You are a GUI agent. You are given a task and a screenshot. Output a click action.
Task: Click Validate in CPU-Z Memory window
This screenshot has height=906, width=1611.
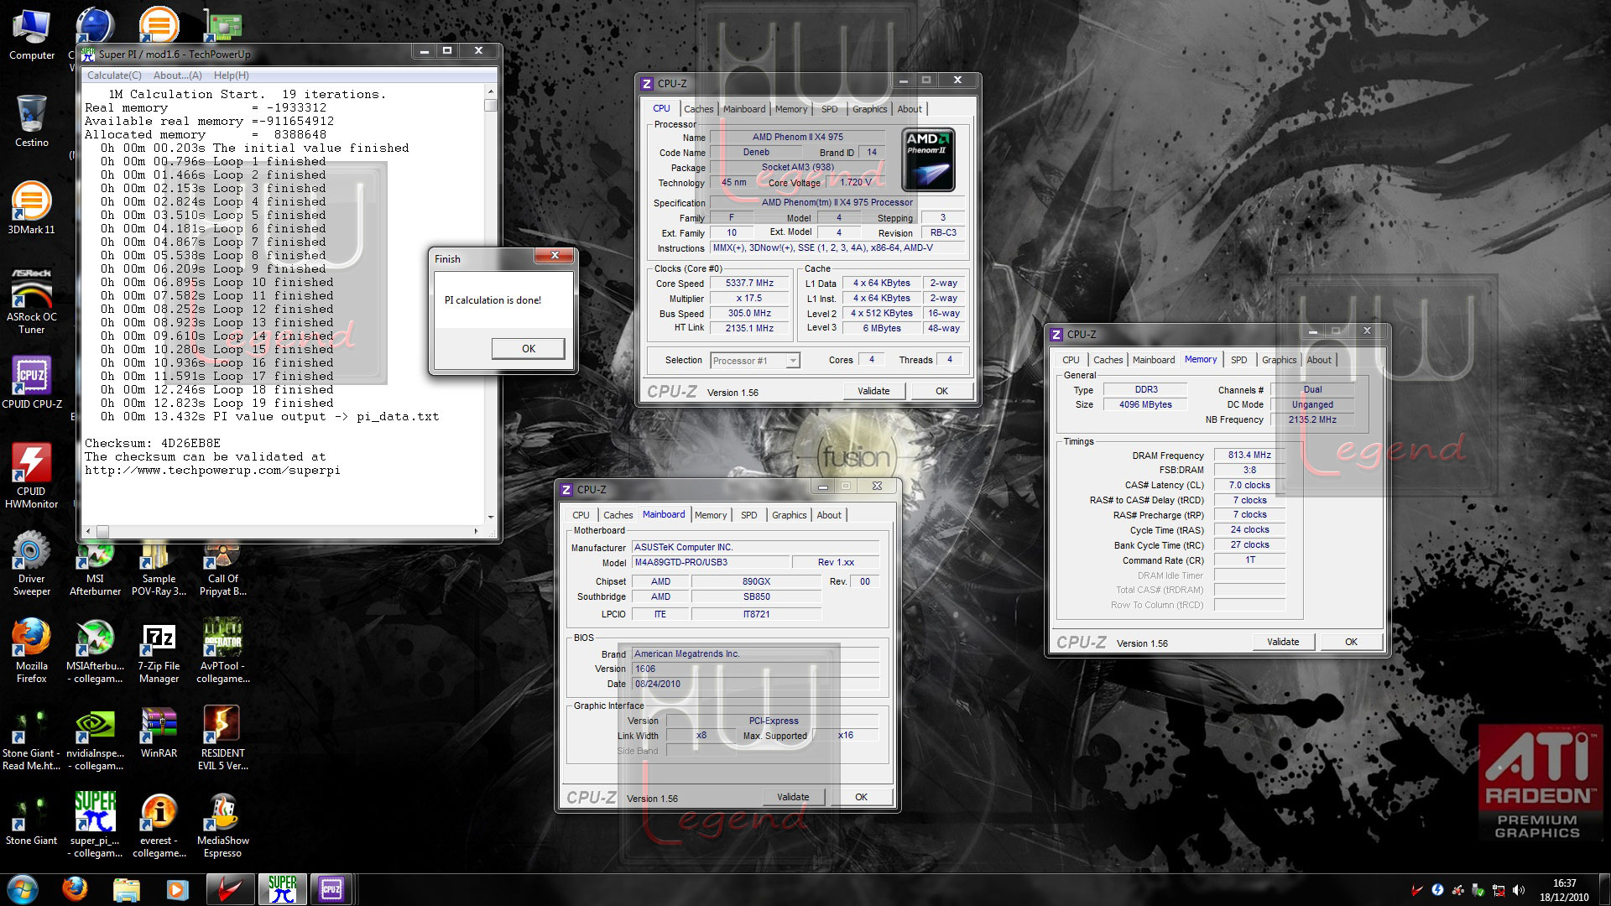[x=1283, y=642]
